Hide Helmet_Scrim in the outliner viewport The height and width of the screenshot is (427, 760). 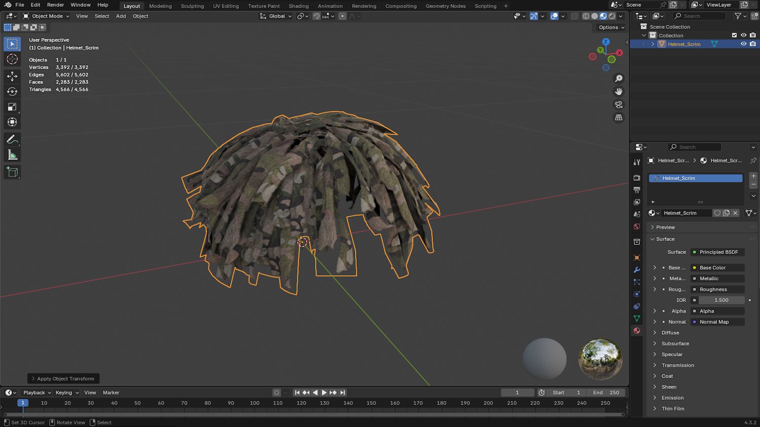(743, 44)
